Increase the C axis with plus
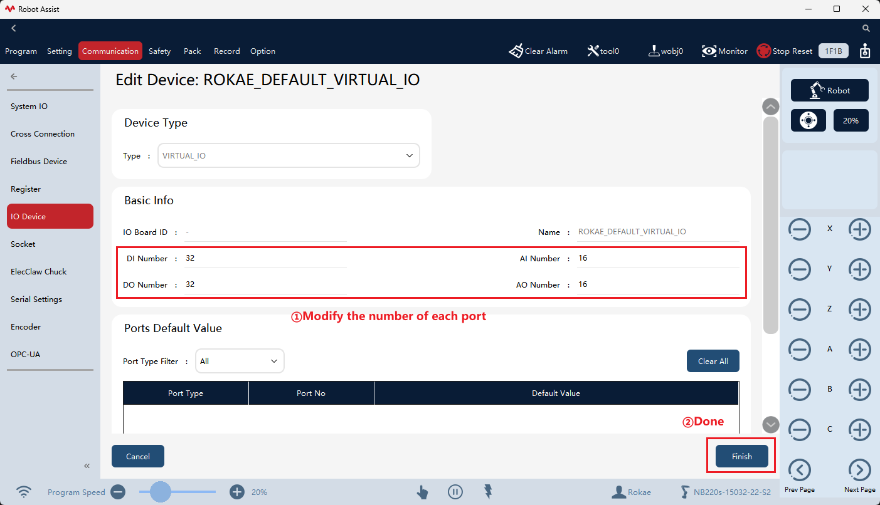 [x=860, y=430]
